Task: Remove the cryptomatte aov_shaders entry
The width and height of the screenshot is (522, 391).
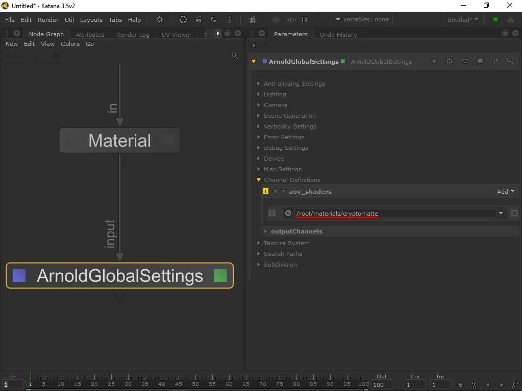Action: point(514,213)
